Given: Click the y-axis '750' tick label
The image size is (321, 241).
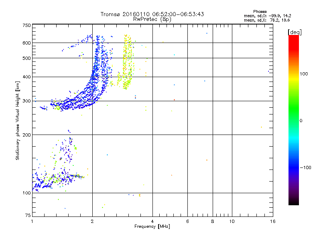Looking at the screenshot, I should point(26,25).
